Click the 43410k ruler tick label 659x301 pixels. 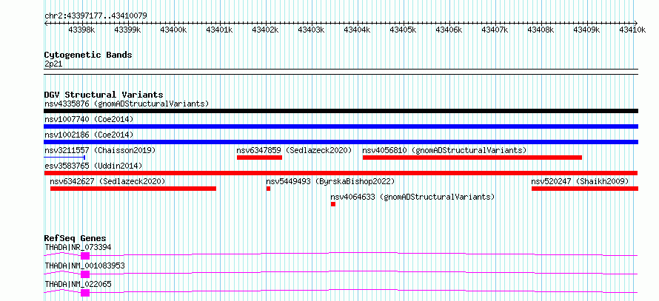tap(632, 30)
